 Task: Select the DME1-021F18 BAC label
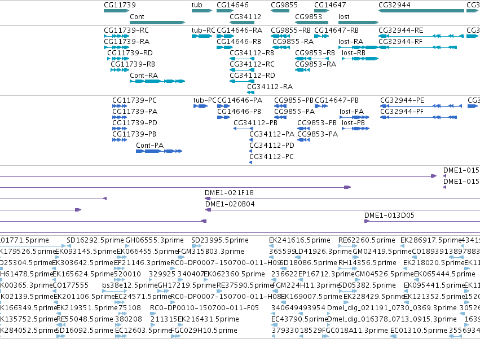pyautogui.click(x=230, y=193)
